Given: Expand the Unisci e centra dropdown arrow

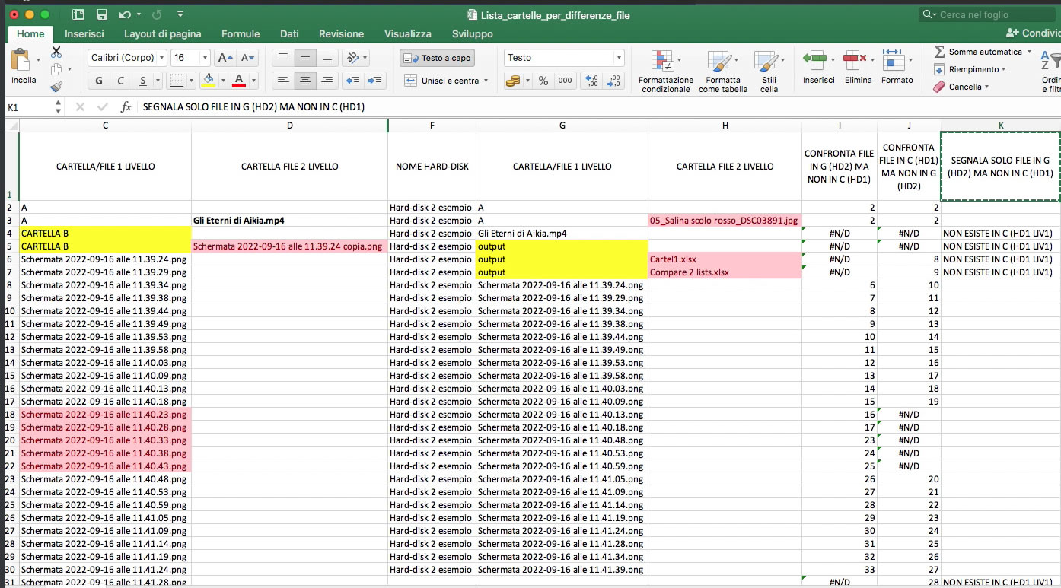Looking at the screenshot, I should [x=486, y=81].
